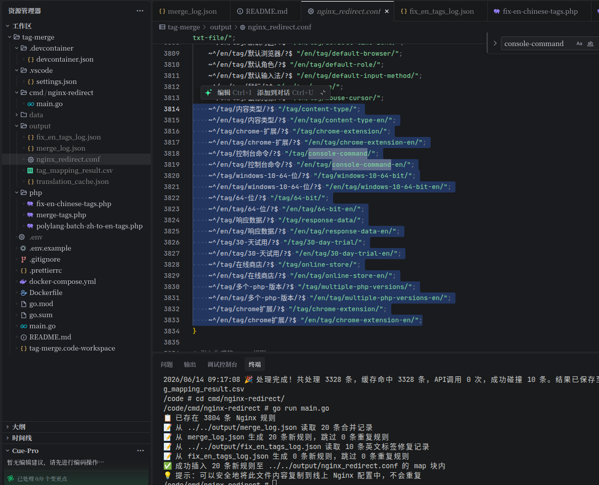Viewport: 599px width, 485px height.
Task: Click line number 3834 in gutter
Action: point(171,331)
